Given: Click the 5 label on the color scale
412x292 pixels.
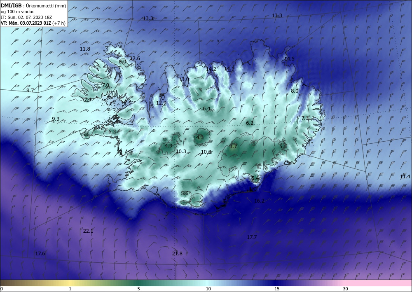Looking at the screenshot, I should 138,289.
